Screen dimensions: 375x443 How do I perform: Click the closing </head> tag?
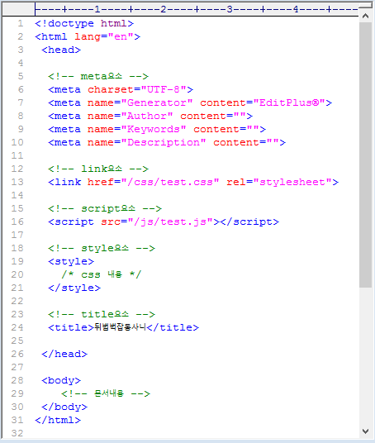(64, 354)
